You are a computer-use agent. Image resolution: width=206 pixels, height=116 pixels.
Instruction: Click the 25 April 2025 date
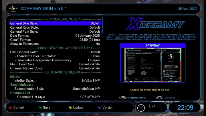188,9
